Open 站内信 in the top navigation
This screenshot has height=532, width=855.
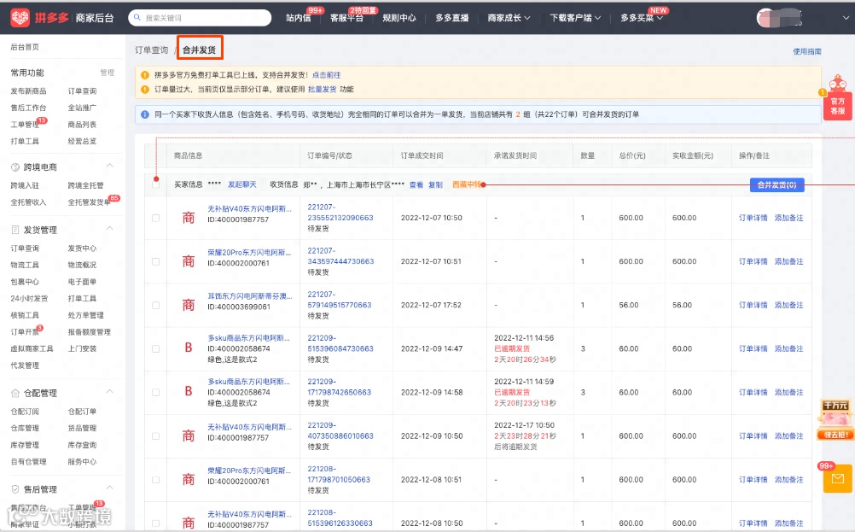coord(299,18)
